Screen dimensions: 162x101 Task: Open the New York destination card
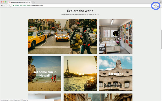coord(62,36)
